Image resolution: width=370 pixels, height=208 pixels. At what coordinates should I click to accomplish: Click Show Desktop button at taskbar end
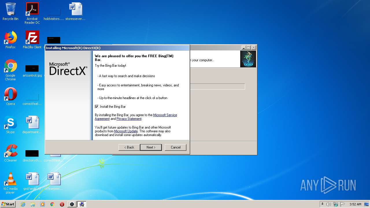click(367, 204)
